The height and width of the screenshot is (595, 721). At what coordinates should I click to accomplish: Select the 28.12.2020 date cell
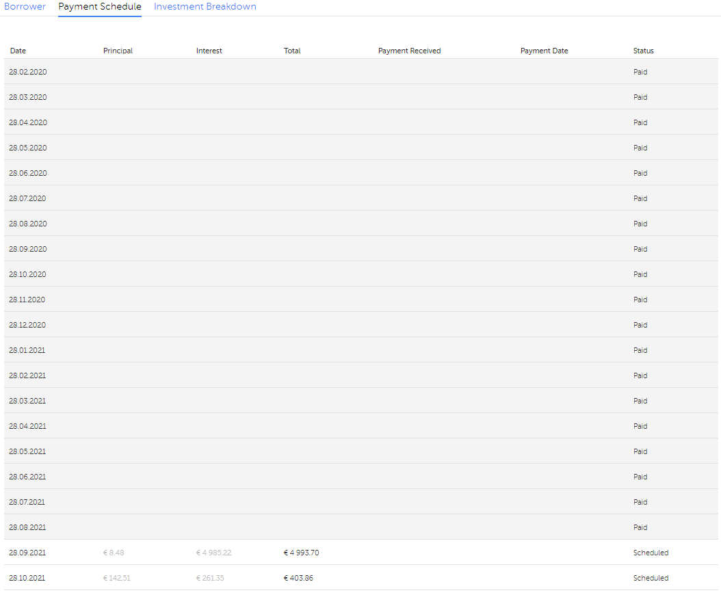[x=28, y=325]
